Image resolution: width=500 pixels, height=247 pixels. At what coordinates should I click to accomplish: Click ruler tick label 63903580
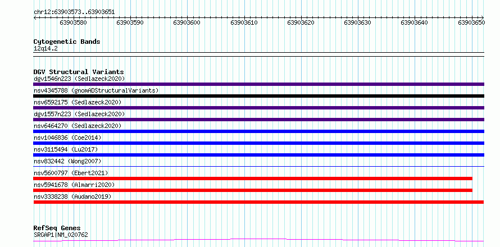point(73,22)
